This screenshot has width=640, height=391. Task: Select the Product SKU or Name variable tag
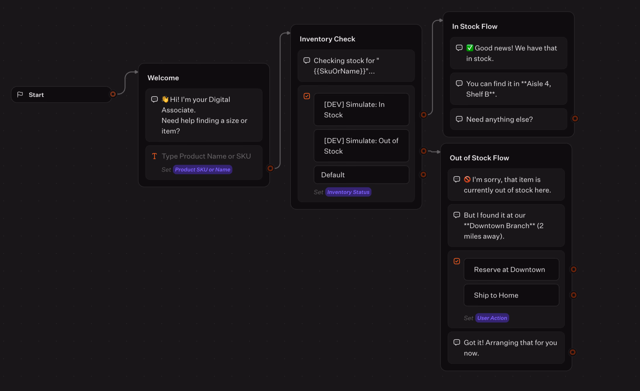point(203,169)
